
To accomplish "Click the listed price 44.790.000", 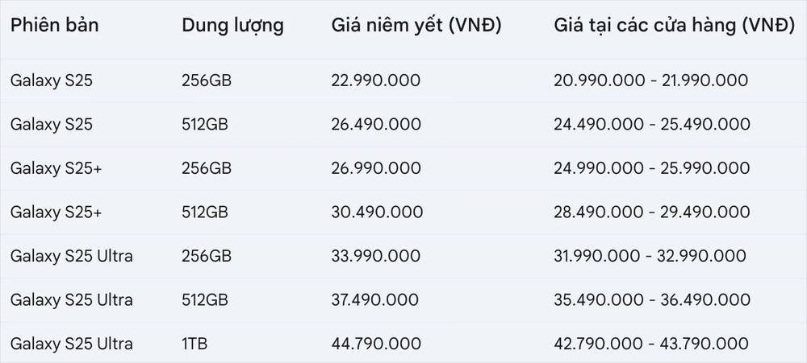I will pos(375,344).
